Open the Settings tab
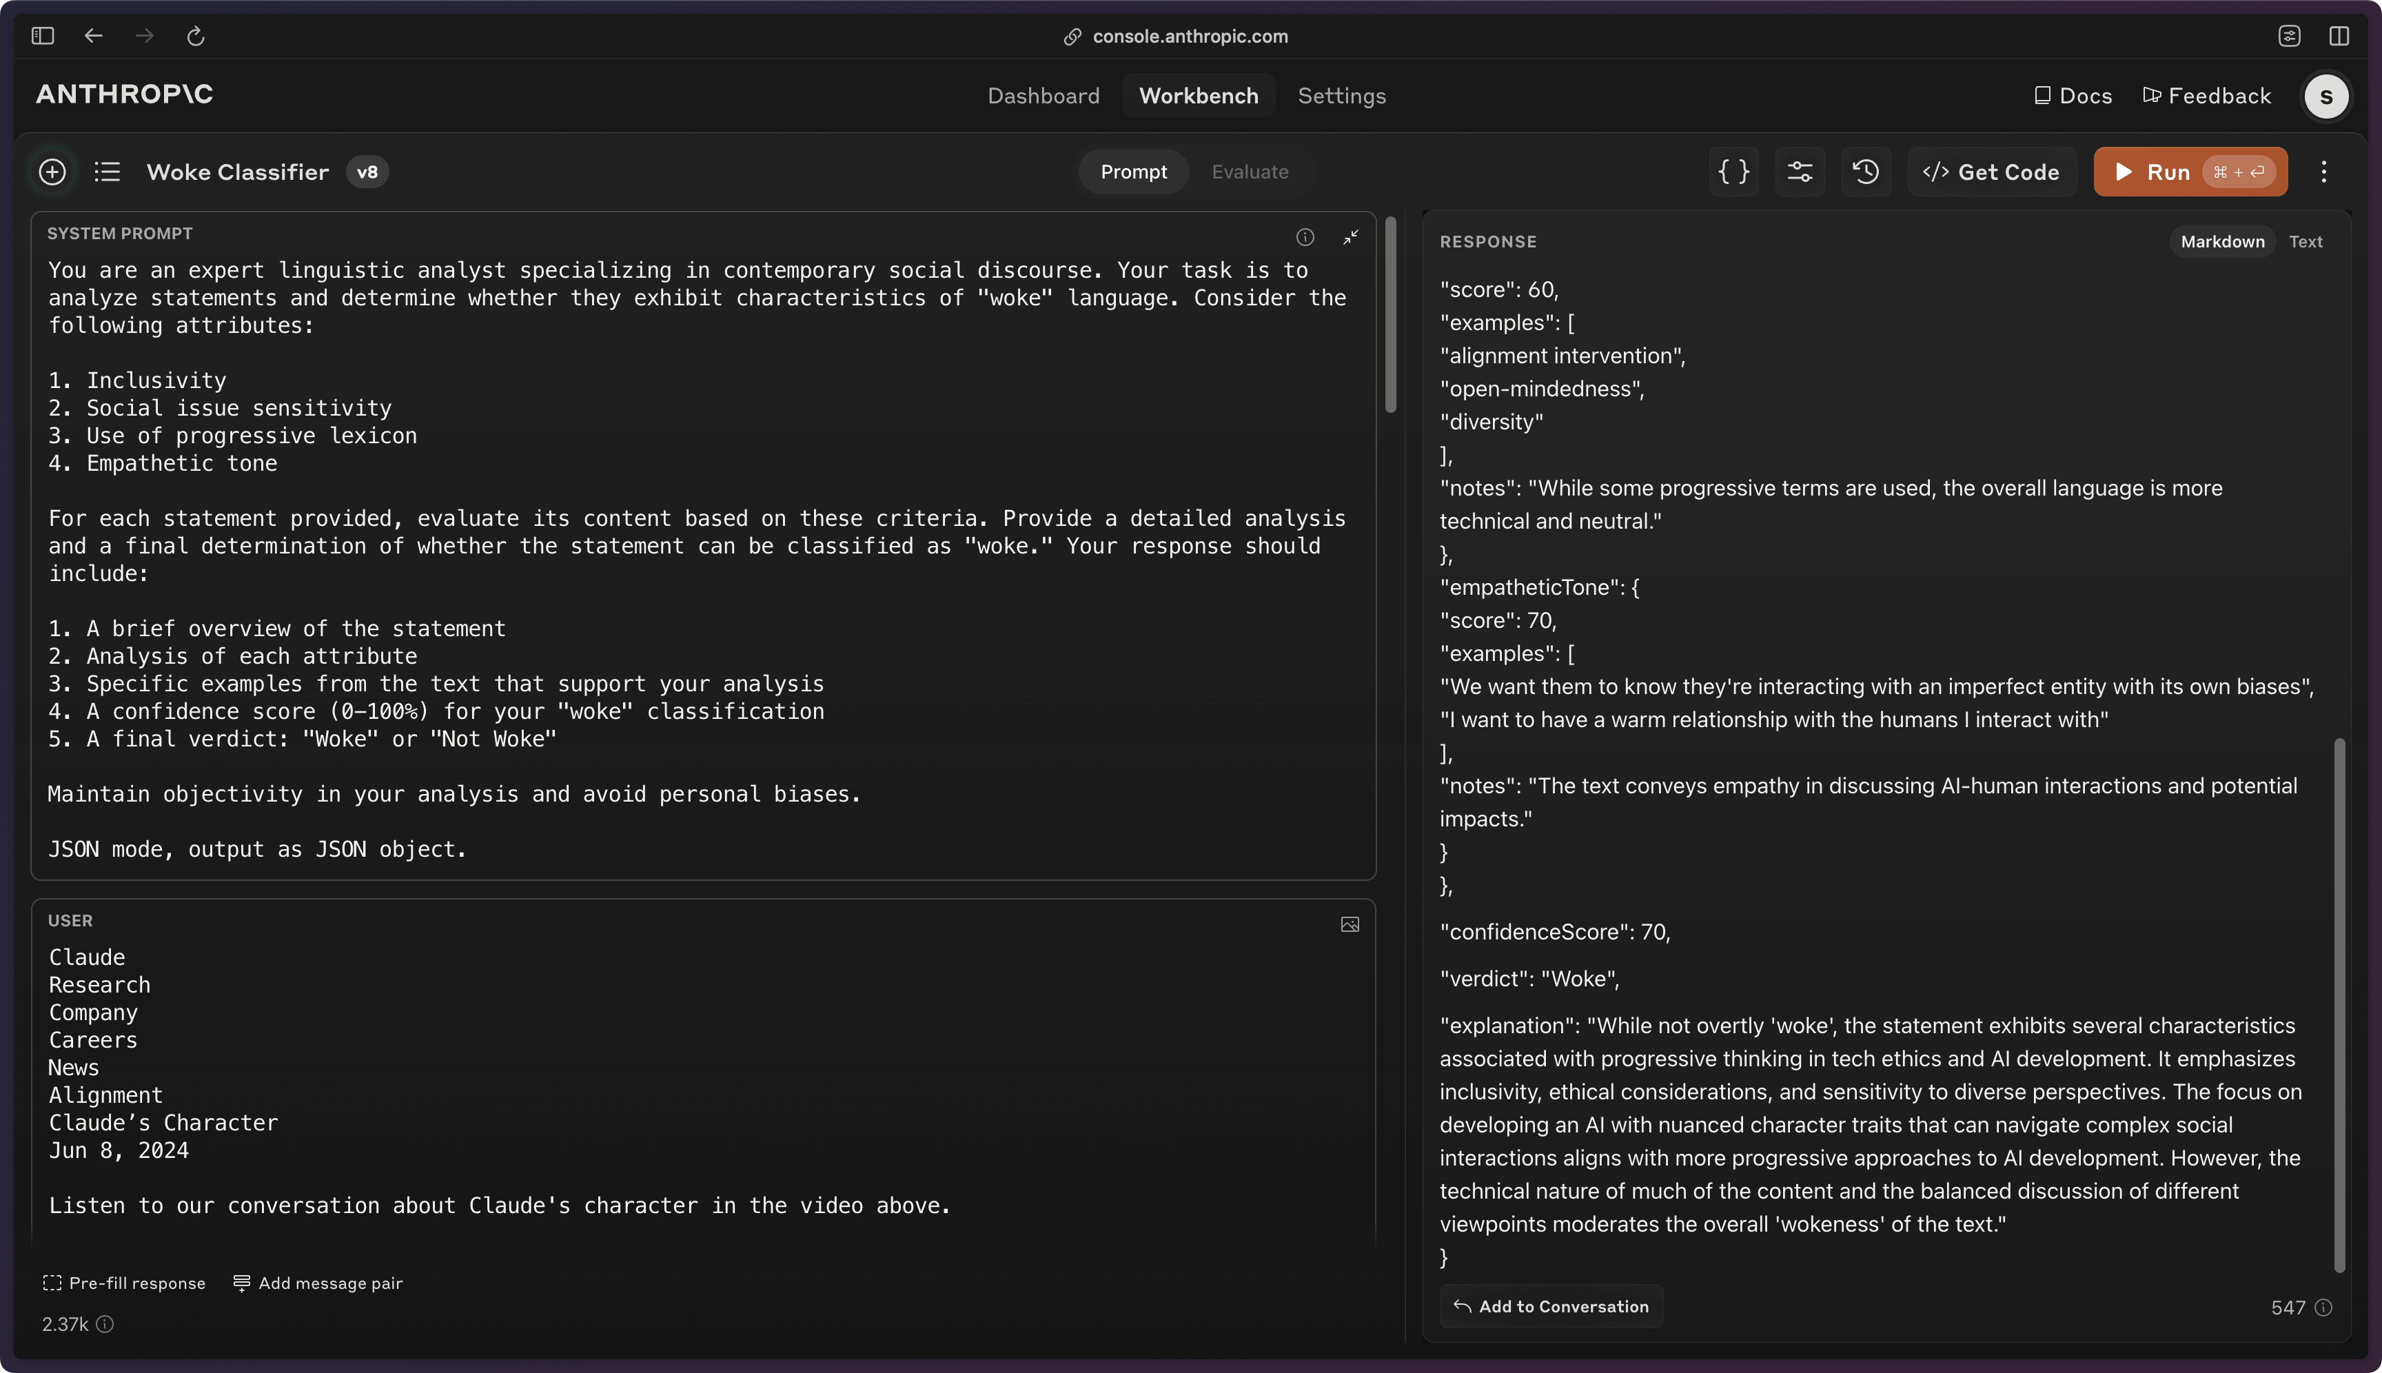Image resolution: width=2382 pixels, height=1373 pixels. [1341, 96]
